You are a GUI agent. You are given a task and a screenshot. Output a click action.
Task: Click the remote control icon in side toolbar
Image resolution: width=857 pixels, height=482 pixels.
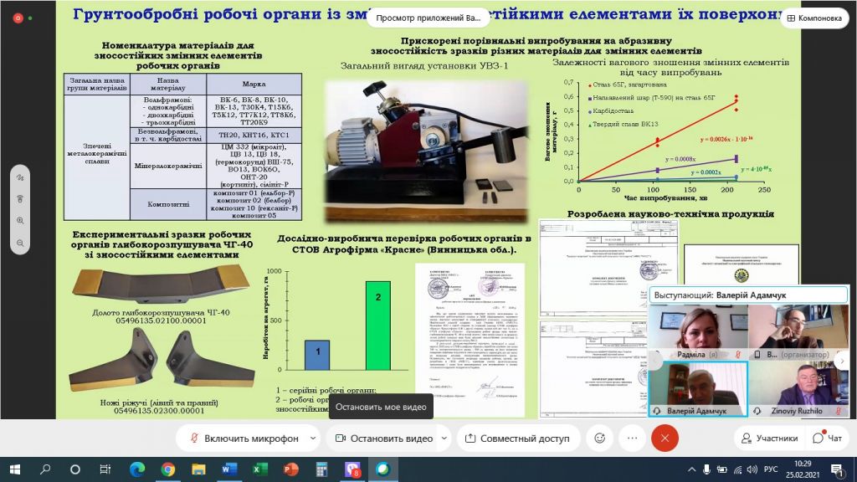click(20, 199)
